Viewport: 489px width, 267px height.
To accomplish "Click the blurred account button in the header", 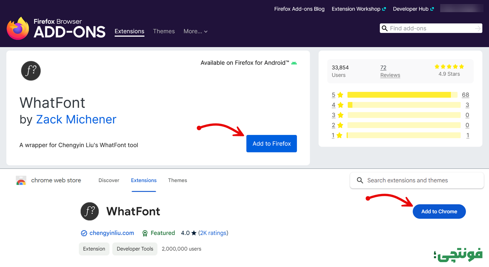I will (462, 8).
